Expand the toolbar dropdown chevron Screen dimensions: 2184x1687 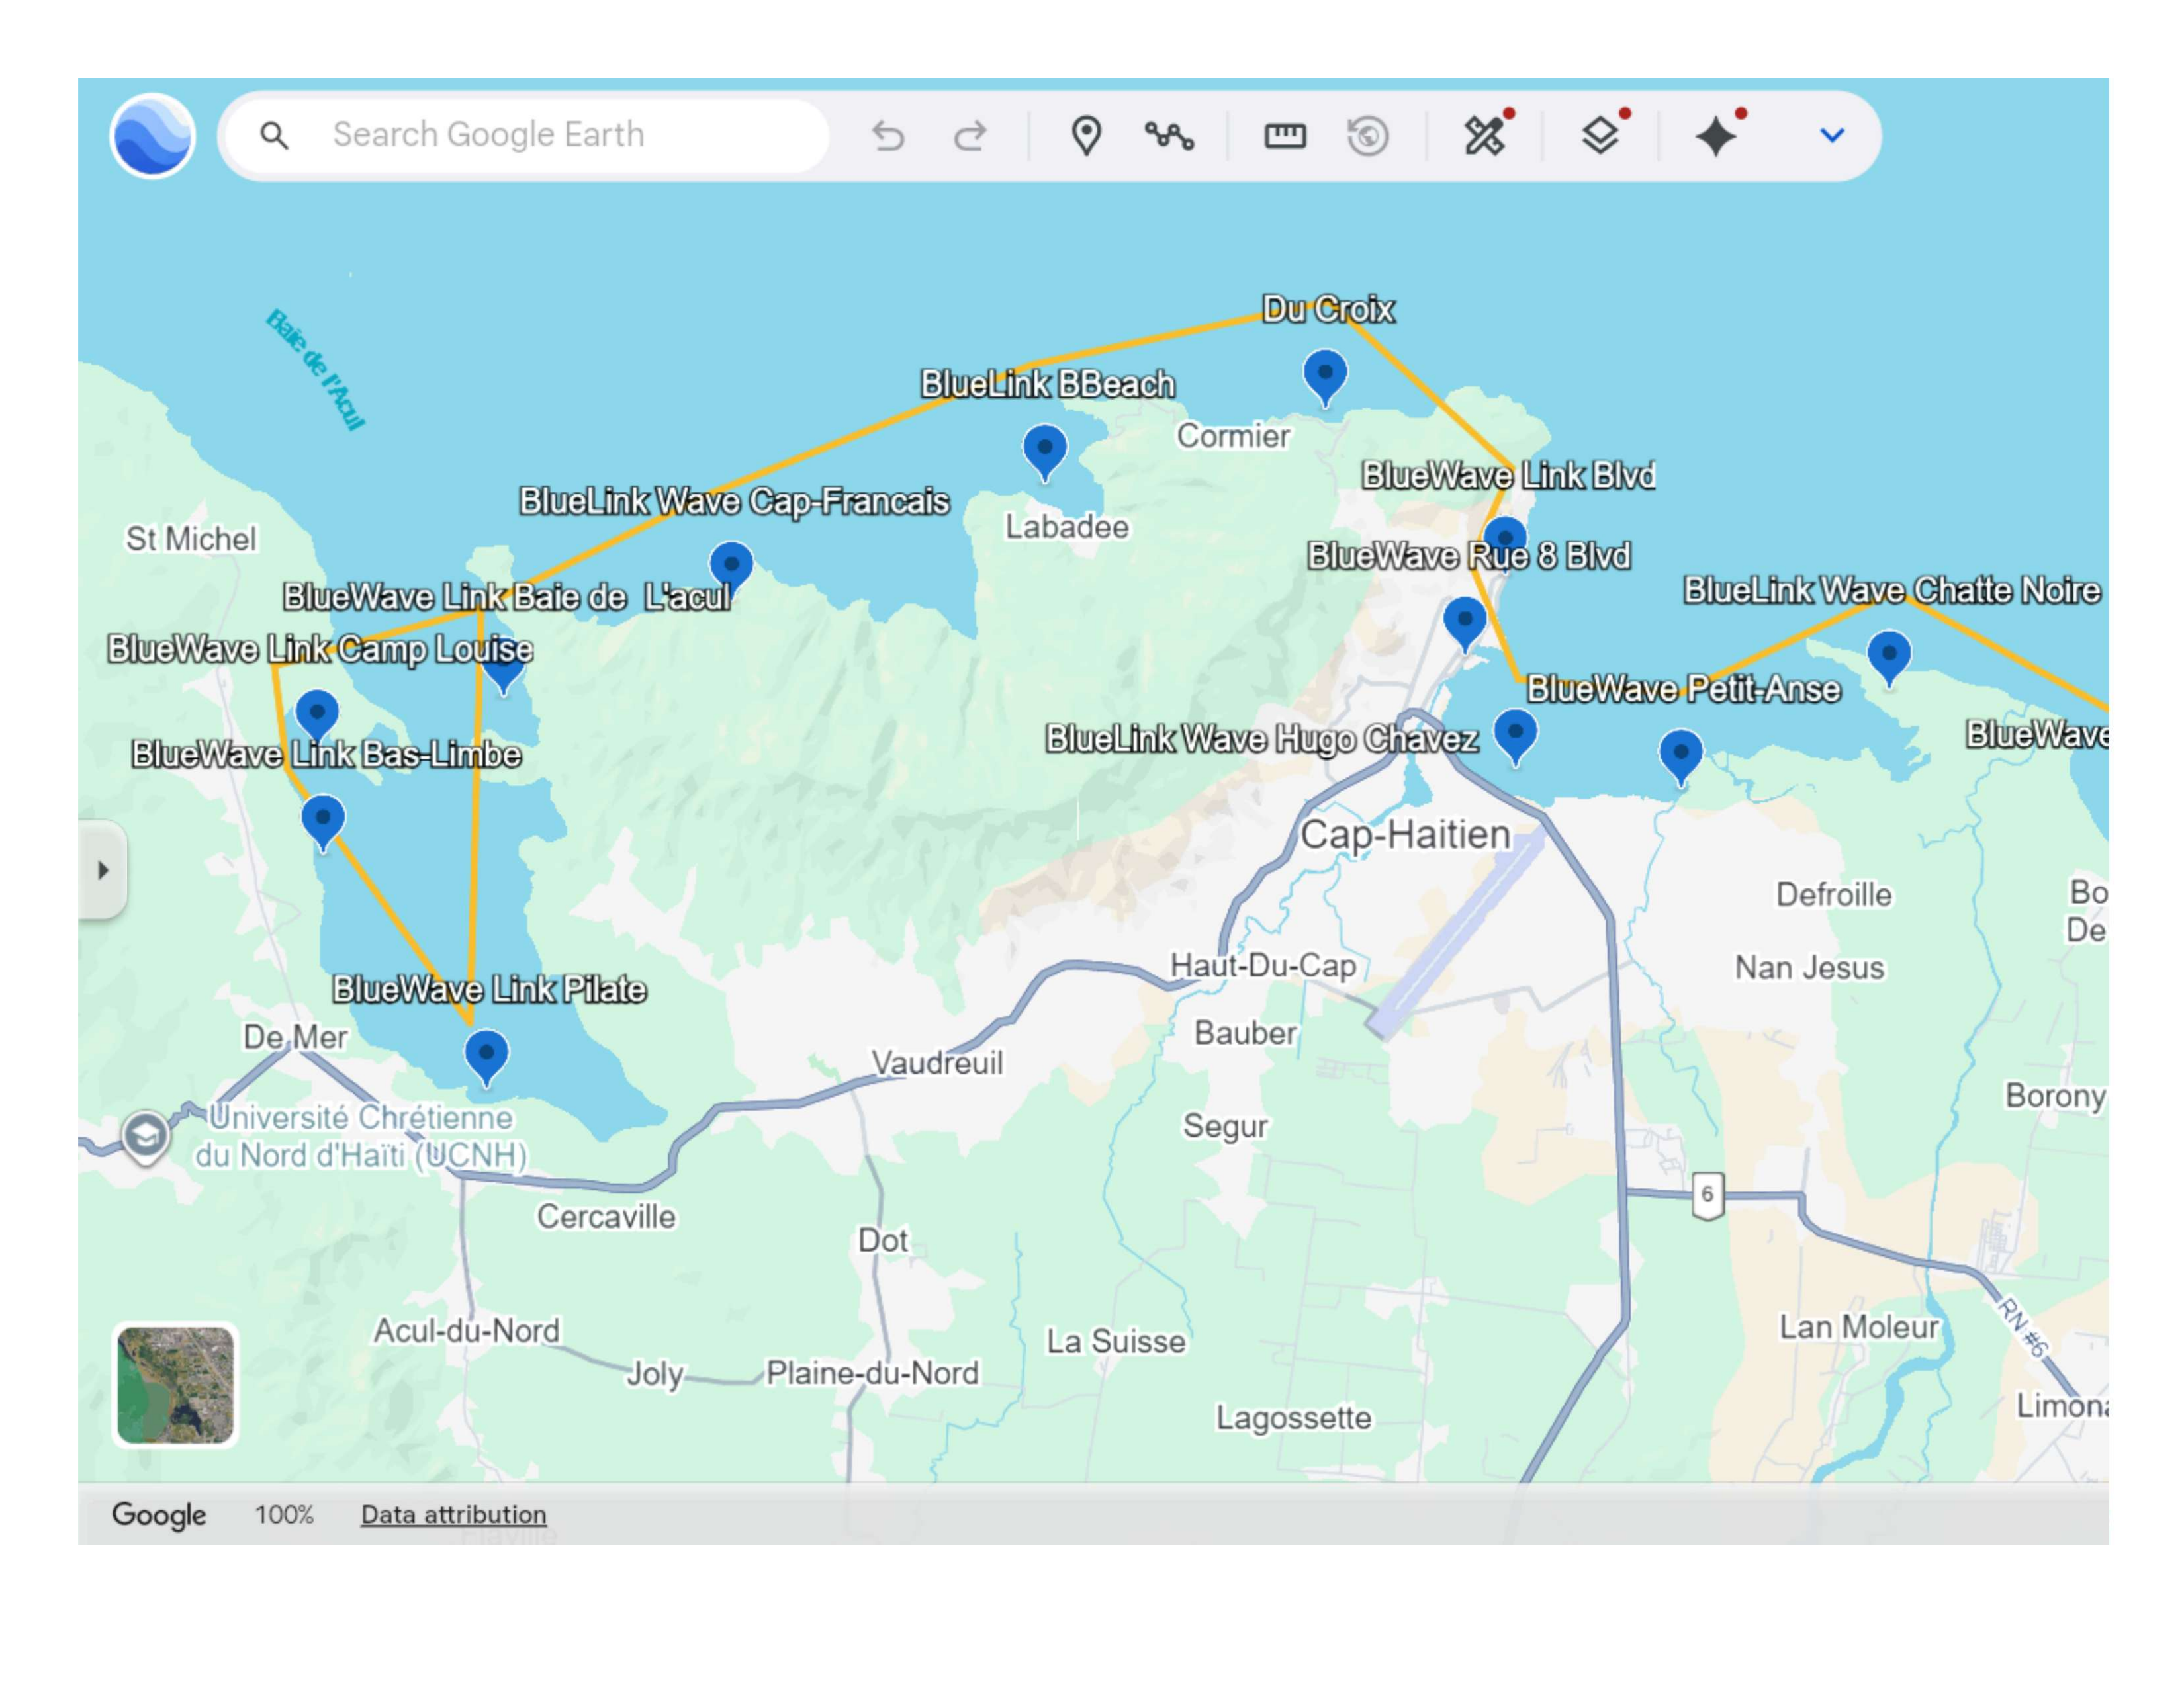click(1831, 135)
